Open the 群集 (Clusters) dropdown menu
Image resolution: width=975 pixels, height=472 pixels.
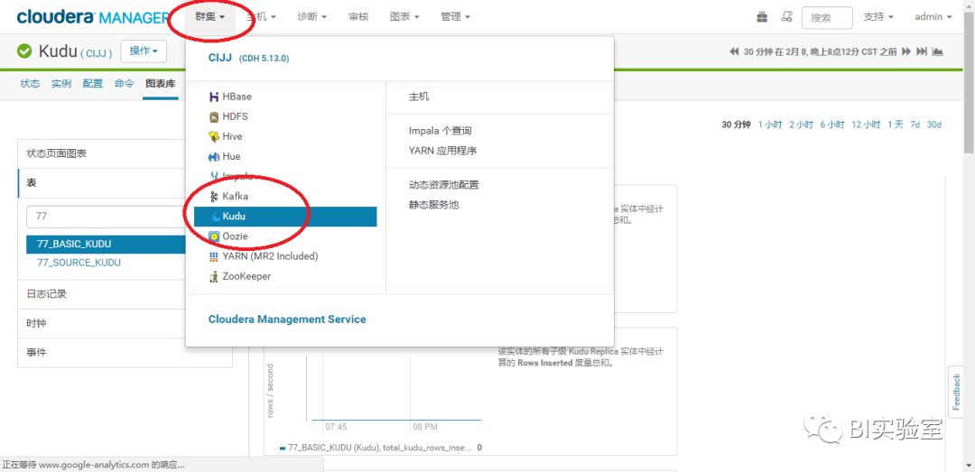209,17
